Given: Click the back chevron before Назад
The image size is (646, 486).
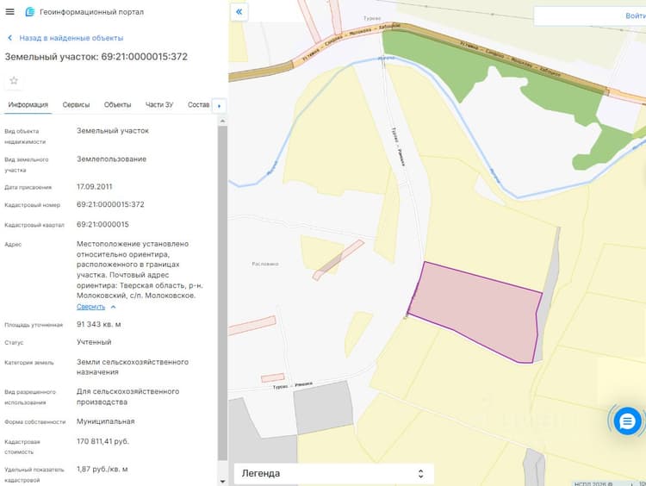Looking at the screenshot, I should pyautogui.click(x=9, y=38).
